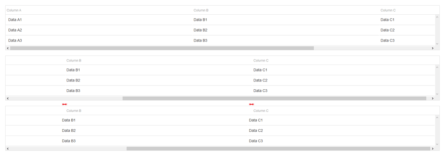Click down scroll arrow in first table
This screenshot has height=156, width=445.
click(437, 44)
